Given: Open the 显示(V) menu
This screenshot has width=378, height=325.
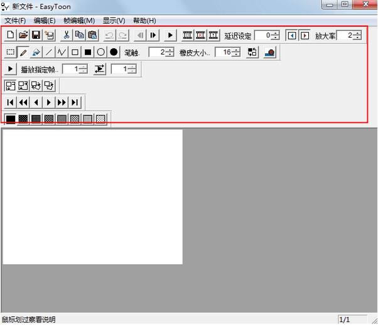Looking at the screenshot, I should (x=114, y=21).
